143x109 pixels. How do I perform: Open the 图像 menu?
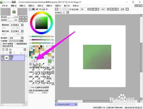[x=23, y=6]
